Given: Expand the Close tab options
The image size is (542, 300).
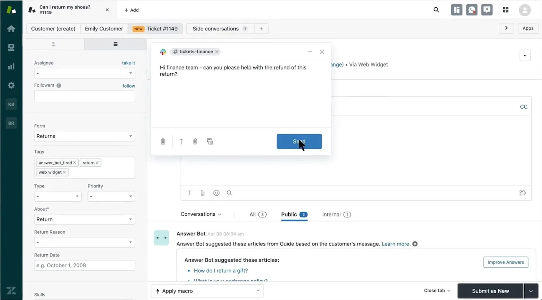Looking at the screenshot, I should coord(437,291).
